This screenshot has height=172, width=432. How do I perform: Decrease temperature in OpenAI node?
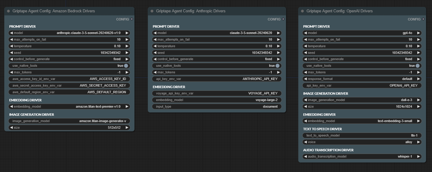tap(306, 46)
